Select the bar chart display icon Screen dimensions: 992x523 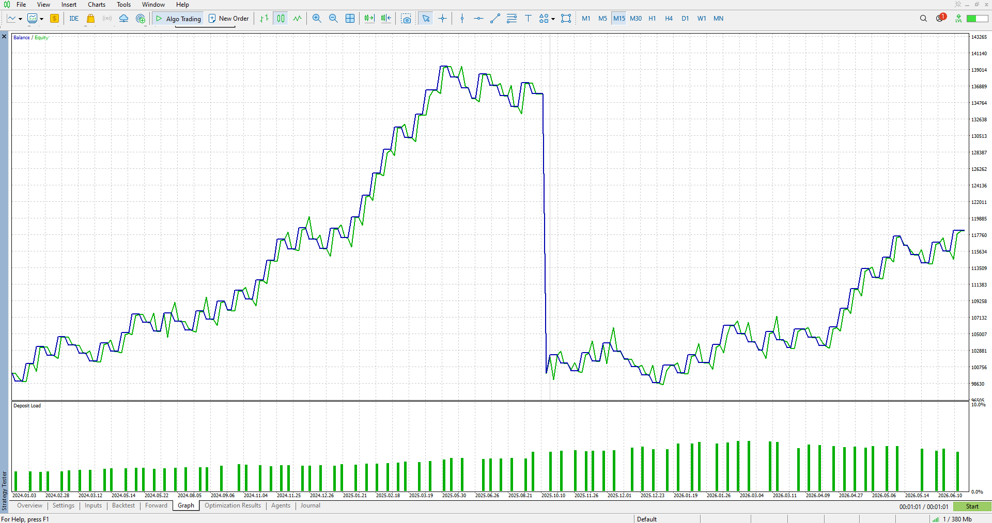(x=264, y=19)
